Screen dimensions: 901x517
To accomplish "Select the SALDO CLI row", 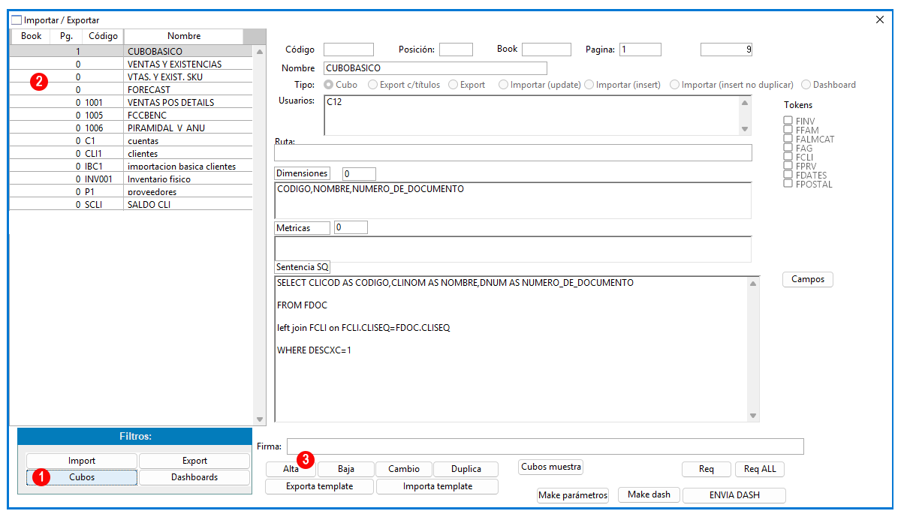I will 131,205.
